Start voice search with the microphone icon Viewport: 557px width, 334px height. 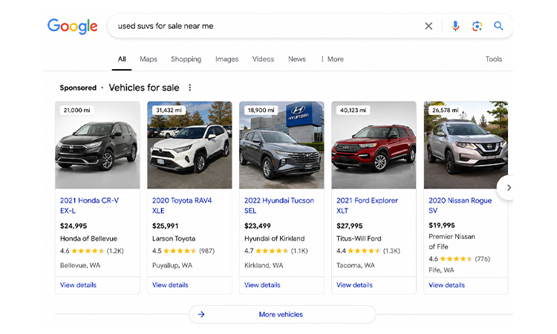pyautogui.click(x=455, y=26)
